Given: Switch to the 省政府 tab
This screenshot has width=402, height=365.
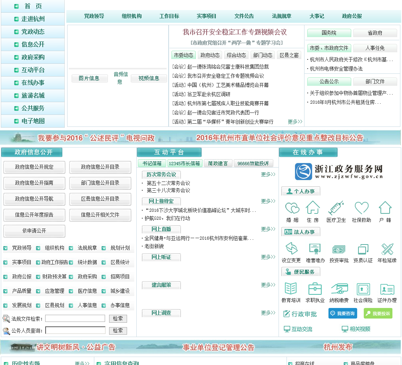Looking at the screenshot, I should pyautogui.click(x=375, y=33).
